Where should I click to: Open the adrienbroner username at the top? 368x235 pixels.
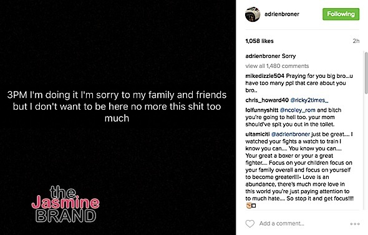pos(282,14)
